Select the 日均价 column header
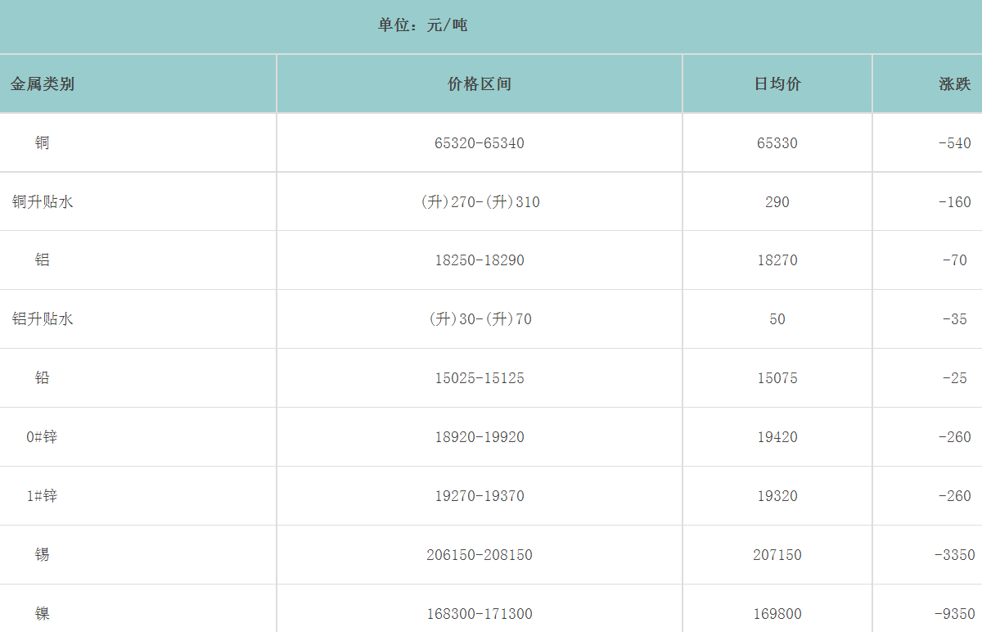 pyautogui.click(x=777, y=84)
